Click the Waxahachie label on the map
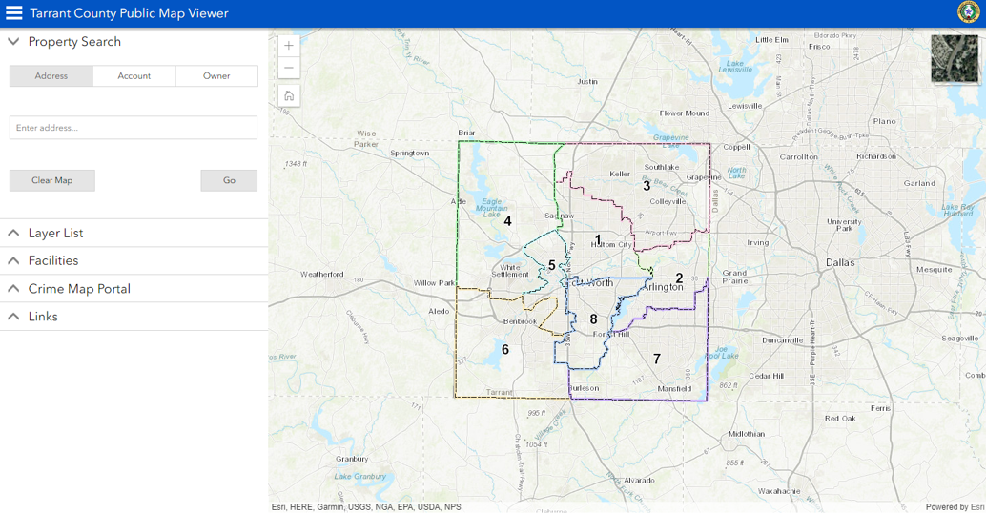This screenshot has height=514, width=986. point(779,491)
